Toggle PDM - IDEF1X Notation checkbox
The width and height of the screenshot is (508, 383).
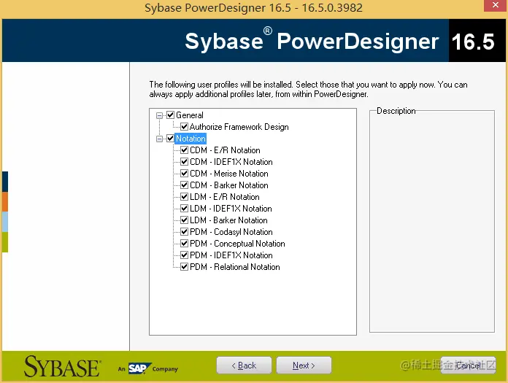coord(185,255)
